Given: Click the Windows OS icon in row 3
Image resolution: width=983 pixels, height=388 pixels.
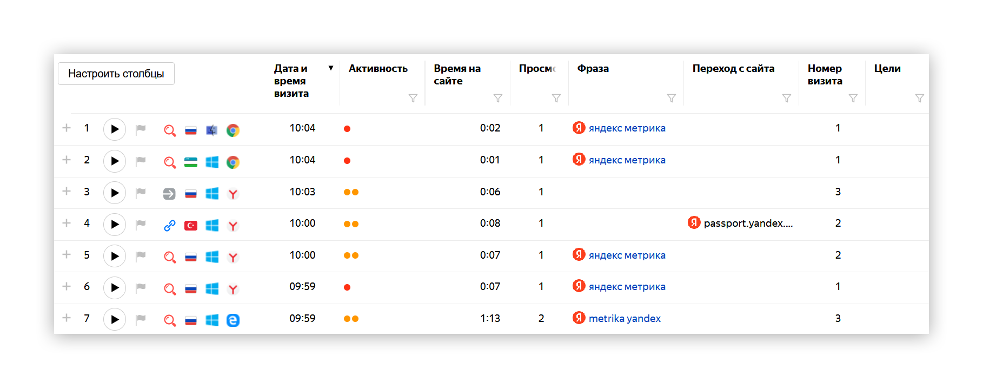Looking at the screenshot, I should 212,194.
